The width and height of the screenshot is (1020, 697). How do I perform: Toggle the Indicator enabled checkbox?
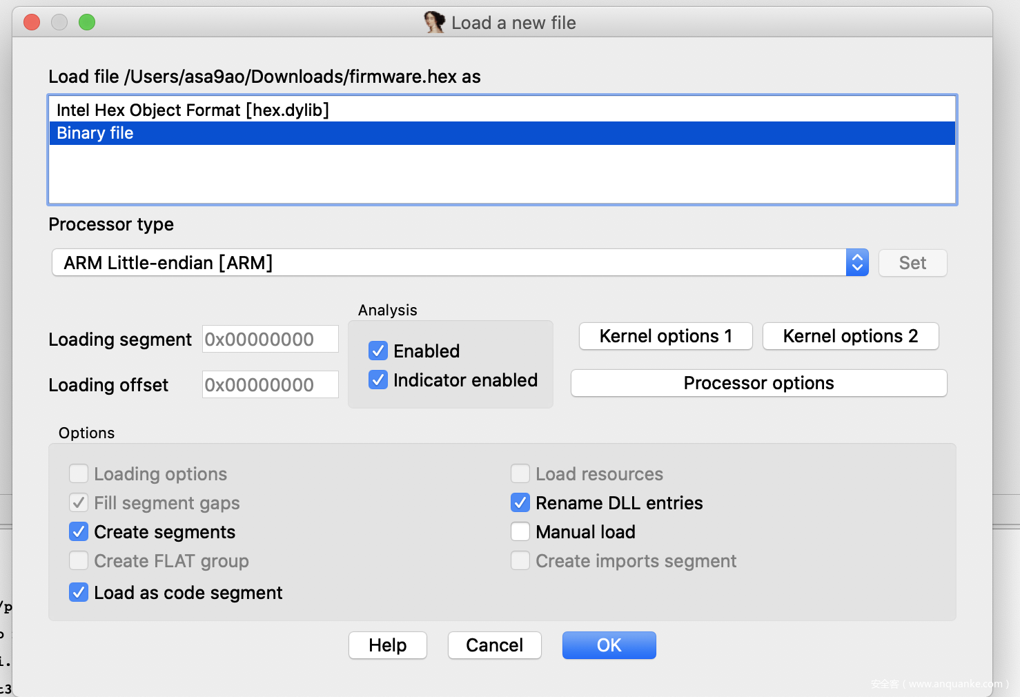coord(378,380)
